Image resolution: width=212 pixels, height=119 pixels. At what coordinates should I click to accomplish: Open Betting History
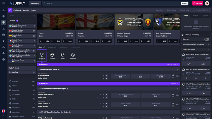tap(171, 10)
